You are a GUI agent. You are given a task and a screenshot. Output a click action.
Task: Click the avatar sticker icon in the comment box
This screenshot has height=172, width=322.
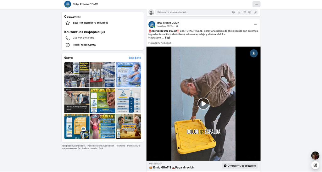234,12
